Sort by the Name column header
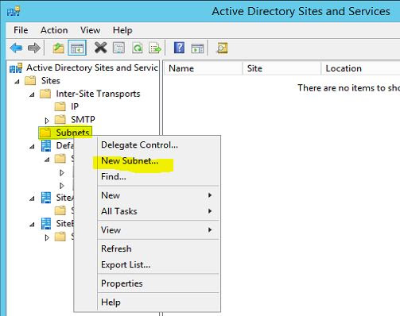Image resolution: width=400 pixels, height=316 pixels. coord(203,68)
